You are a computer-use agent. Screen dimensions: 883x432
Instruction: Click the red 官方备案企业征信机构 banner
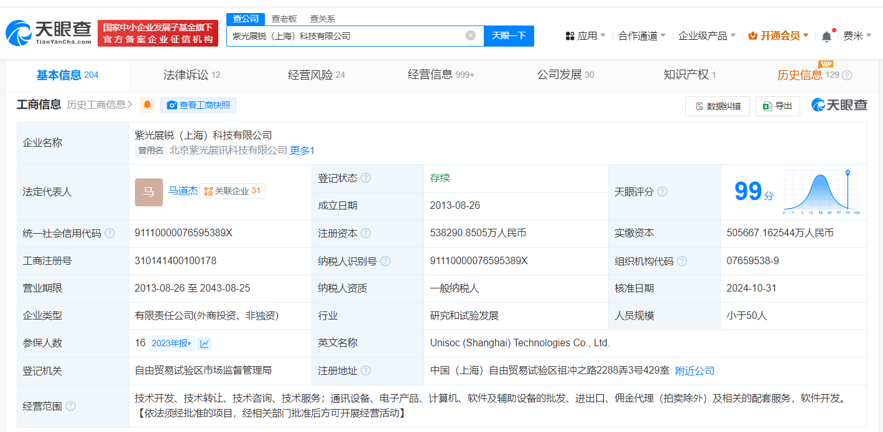click(158, 33)
